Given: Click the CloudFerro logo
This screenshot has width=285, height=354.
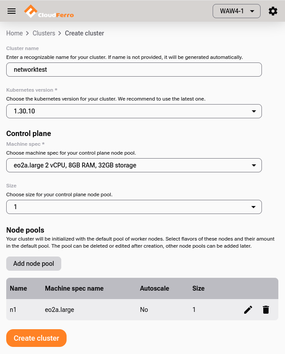Looking at the screenshot, I should click(x=49, y=12).
